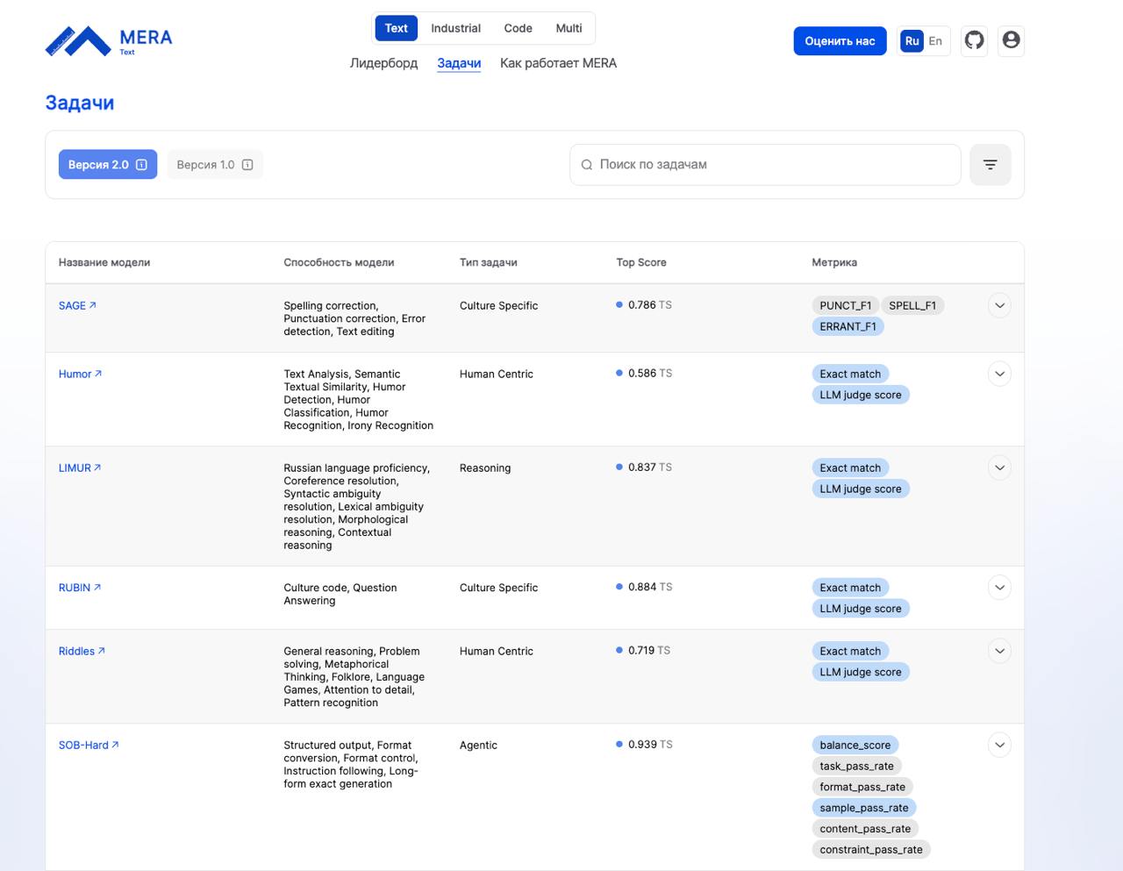Click the PUNCT_F1 metric tag
The height and width of the screenshot is (871, 1123).
(846, 305)
